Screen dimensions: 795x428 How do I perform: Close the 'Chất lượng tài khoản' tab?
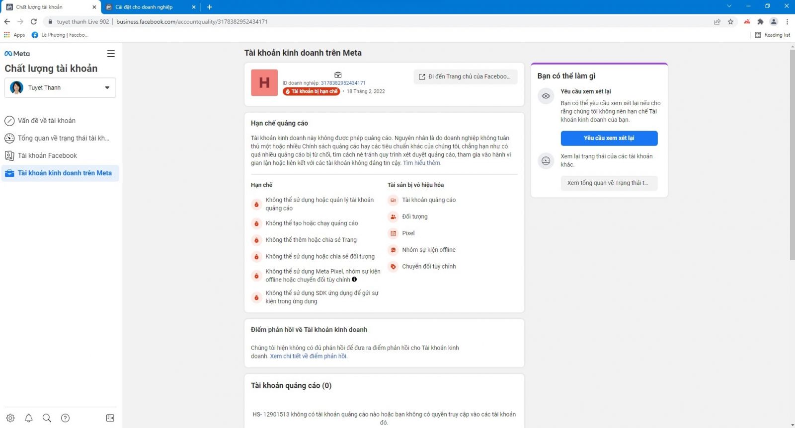coord(94,7)
